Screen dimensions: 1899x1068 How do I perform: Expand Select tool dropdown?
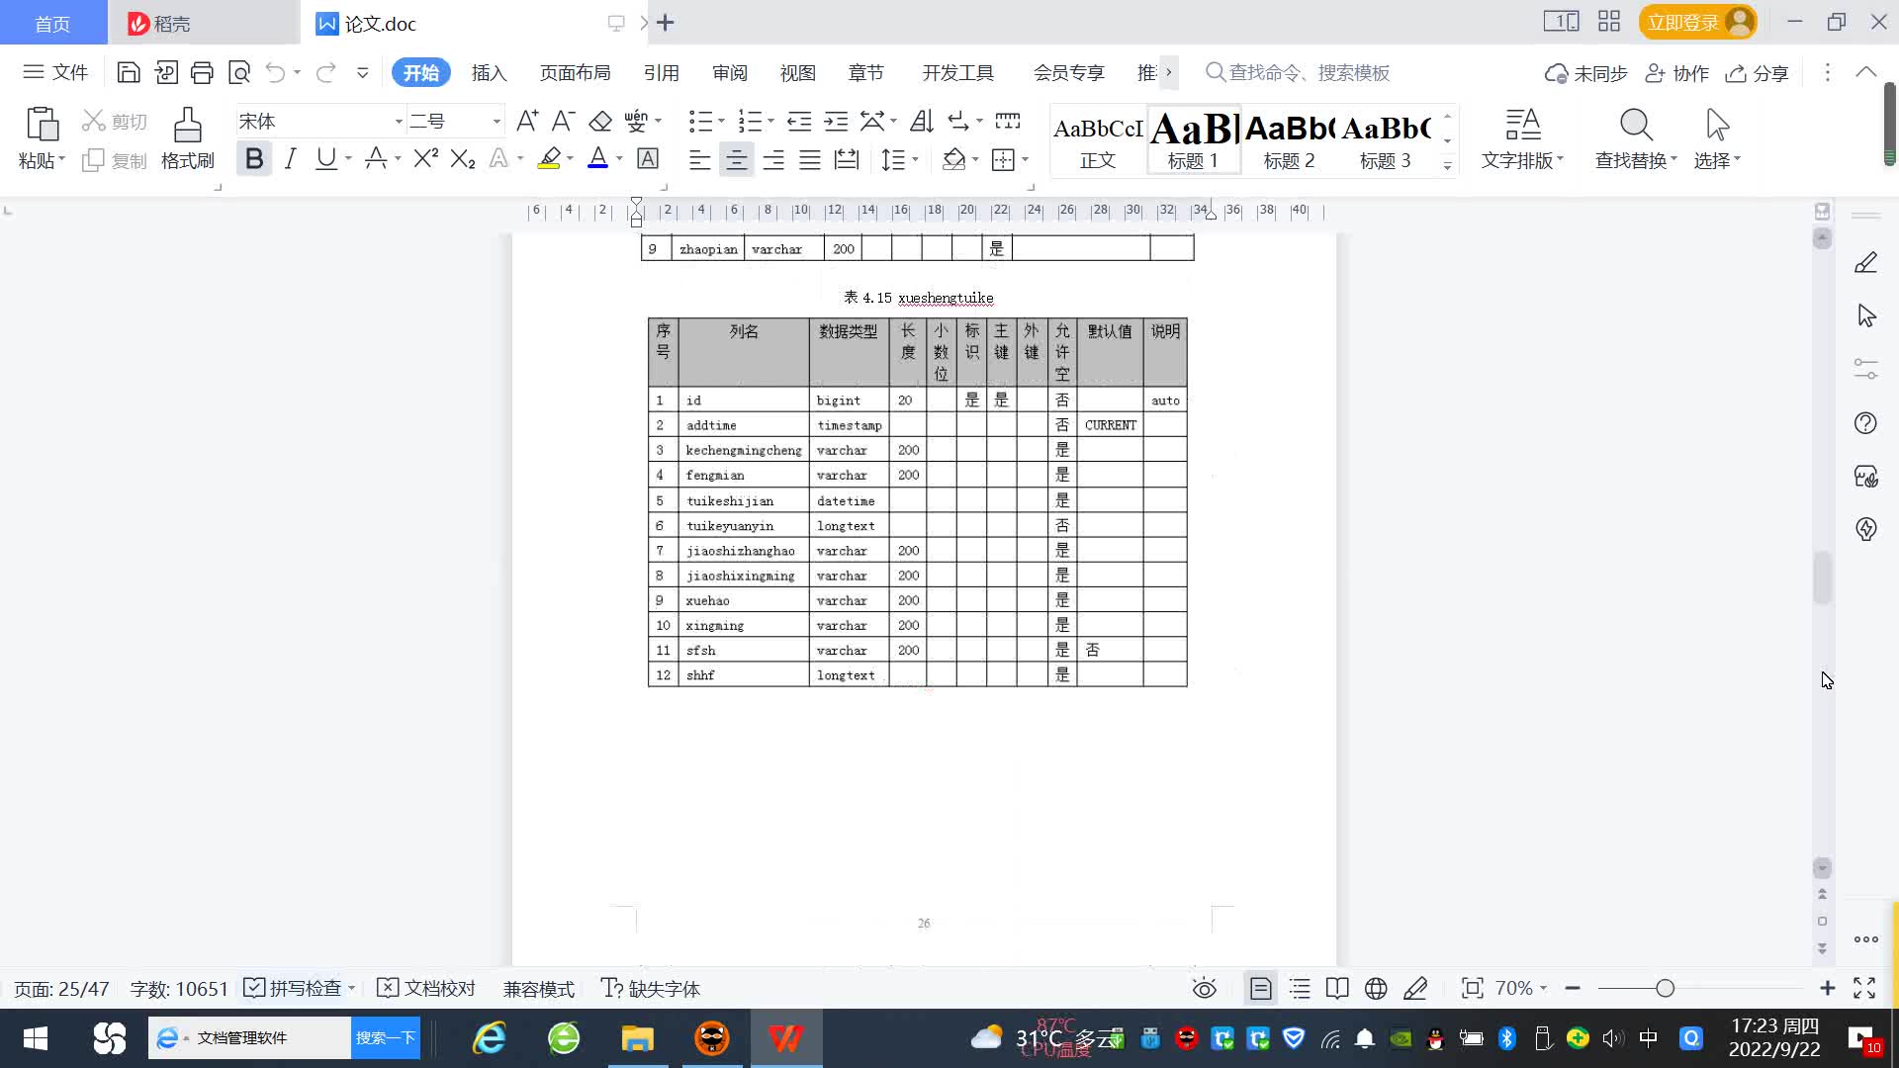pyautogui.click(x=1737, y=159)
